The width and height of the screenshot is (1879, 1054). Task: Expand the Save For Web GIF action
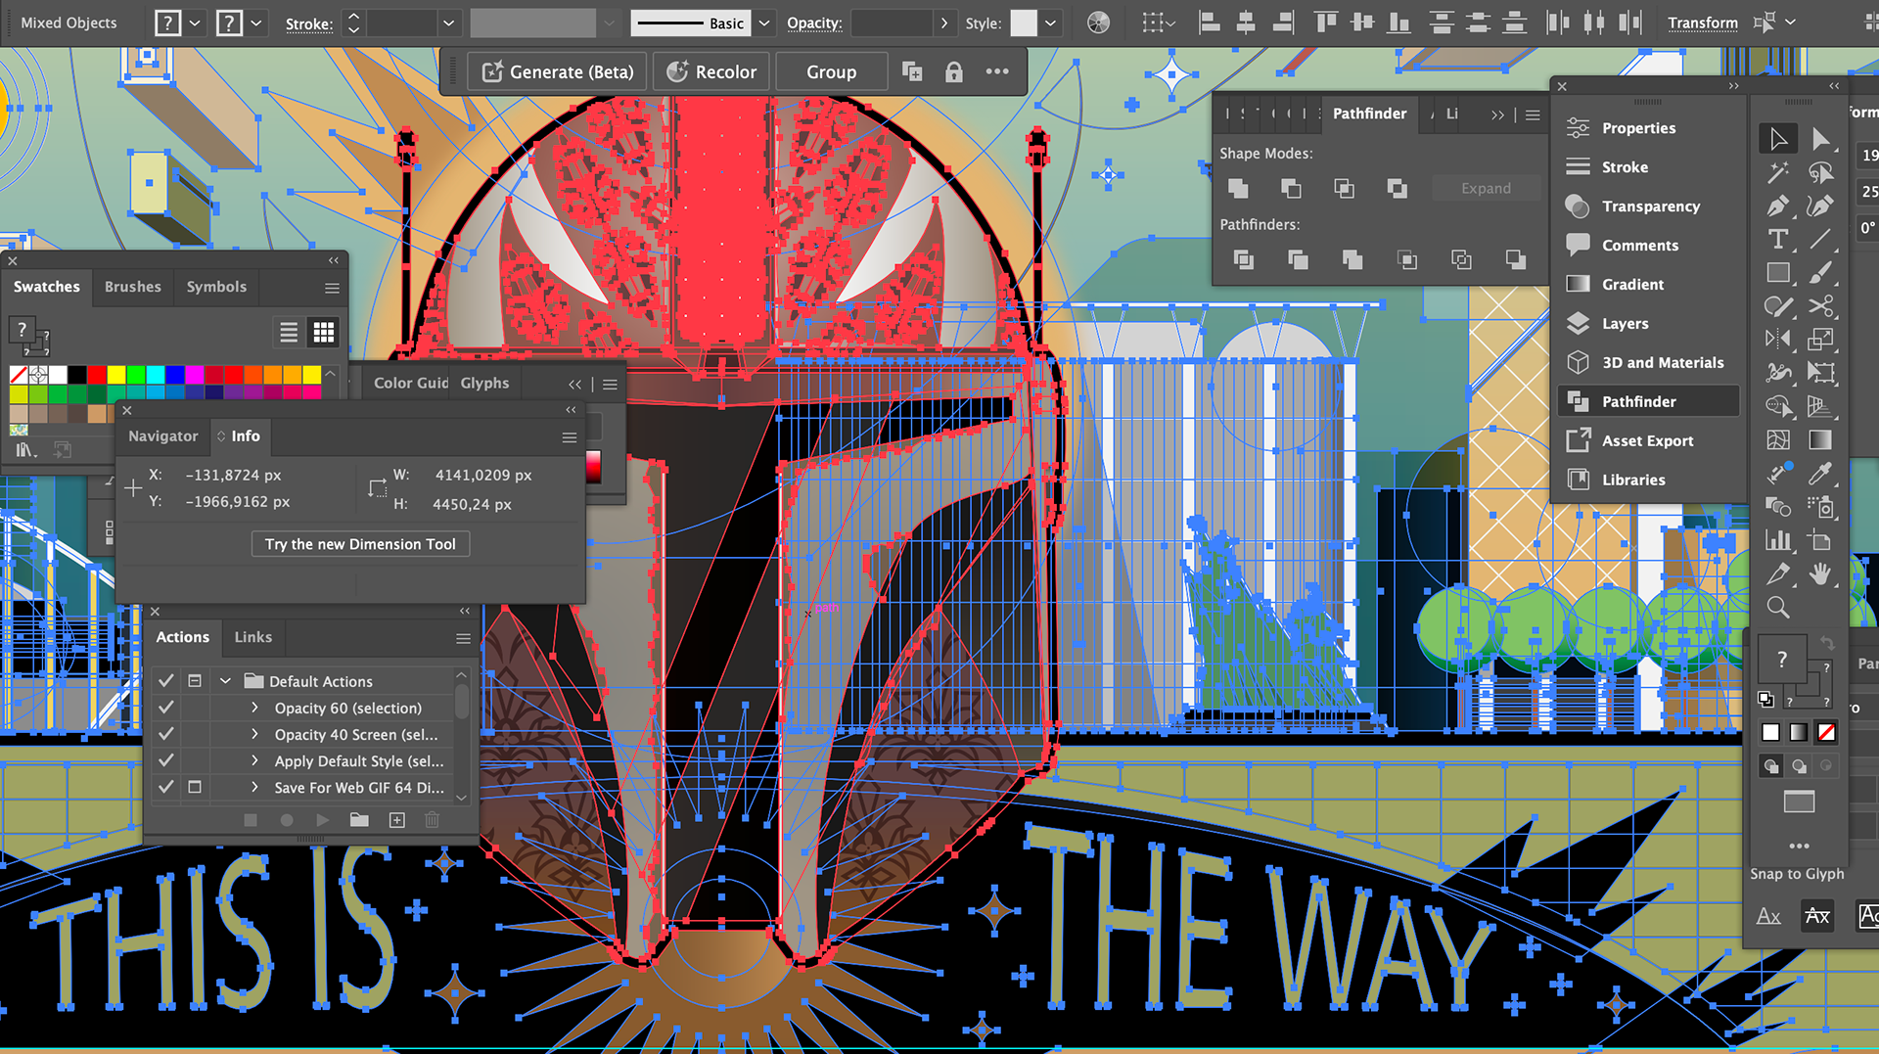pyautogui.click(x=255, y=786)
